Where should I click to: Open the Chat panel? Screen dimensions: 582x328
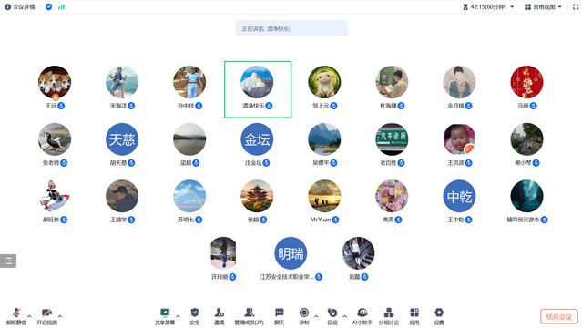[280, 316]
